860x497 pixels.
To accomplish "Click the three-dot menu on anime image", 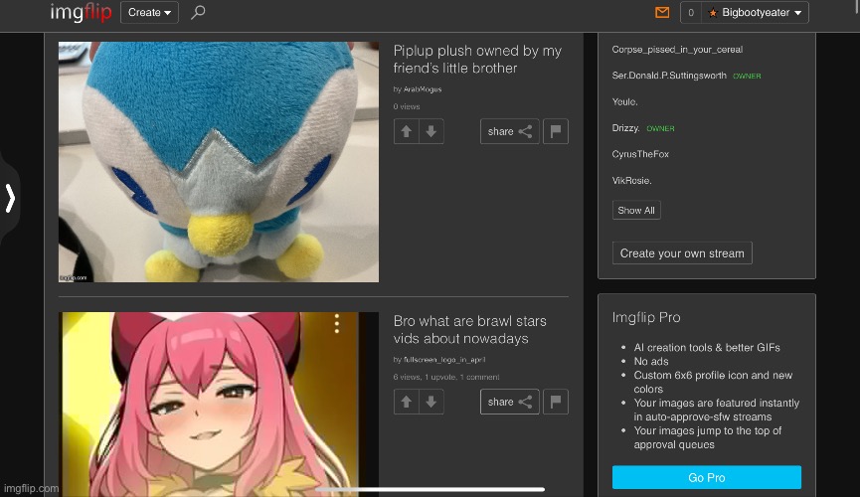I will pyautogui.click(x=337, y=324).
